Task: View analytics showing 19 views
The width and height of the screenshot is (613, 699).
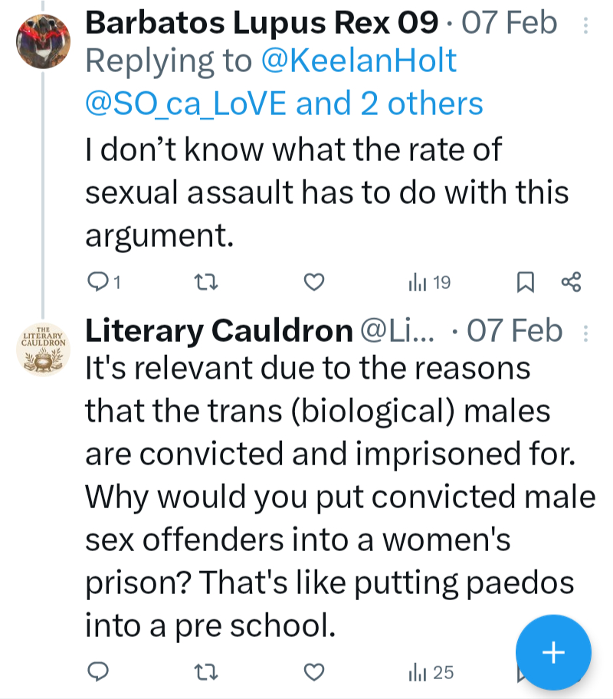Action: click(x=430, y=283)
